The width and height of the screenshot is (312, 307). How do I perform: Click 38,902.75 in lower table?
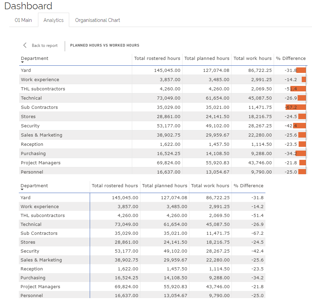click(x=126, y=260)
